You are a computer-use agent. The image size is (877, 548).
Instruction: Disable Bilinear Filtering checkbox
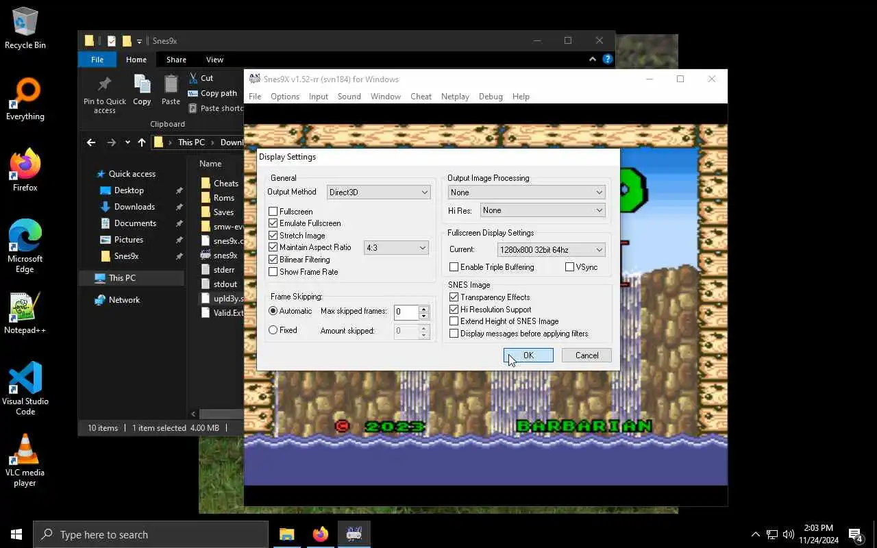273,260
